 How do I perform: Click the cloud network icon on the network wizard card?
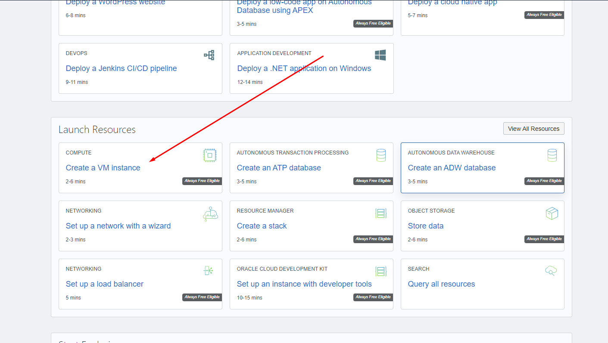[210, 214]
